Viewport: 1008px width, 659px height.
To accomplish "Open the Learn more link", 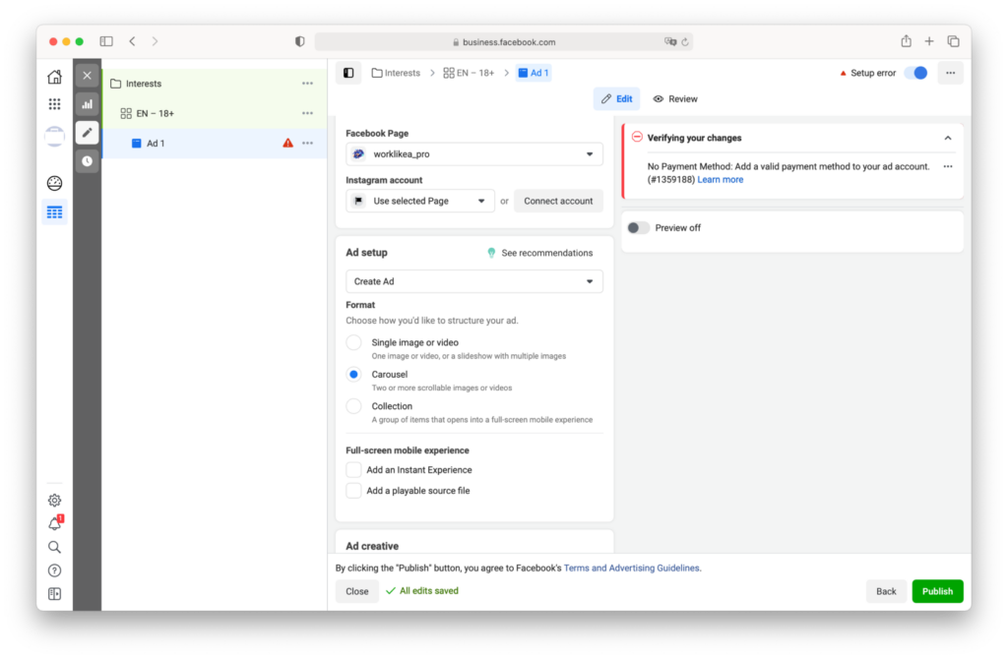I will point(721,180).
